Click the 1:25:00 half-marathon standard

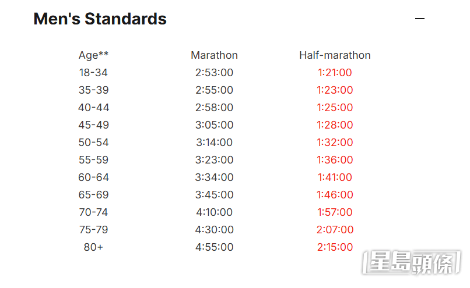point(335,108)
